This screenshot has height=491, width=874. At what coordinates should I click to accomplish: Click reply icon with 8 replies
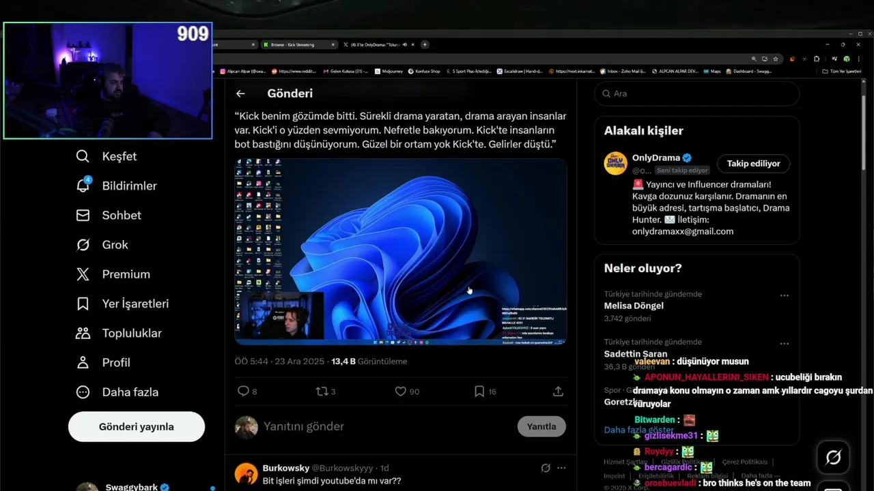(x=246, y=391)
